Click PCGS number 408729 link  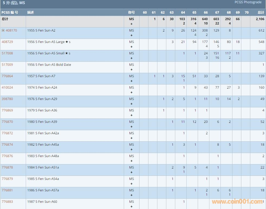tap(7, 42)
